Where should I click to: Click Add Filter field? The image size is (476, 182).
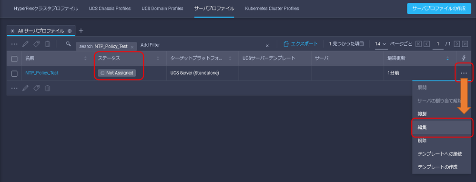[150, 45]
